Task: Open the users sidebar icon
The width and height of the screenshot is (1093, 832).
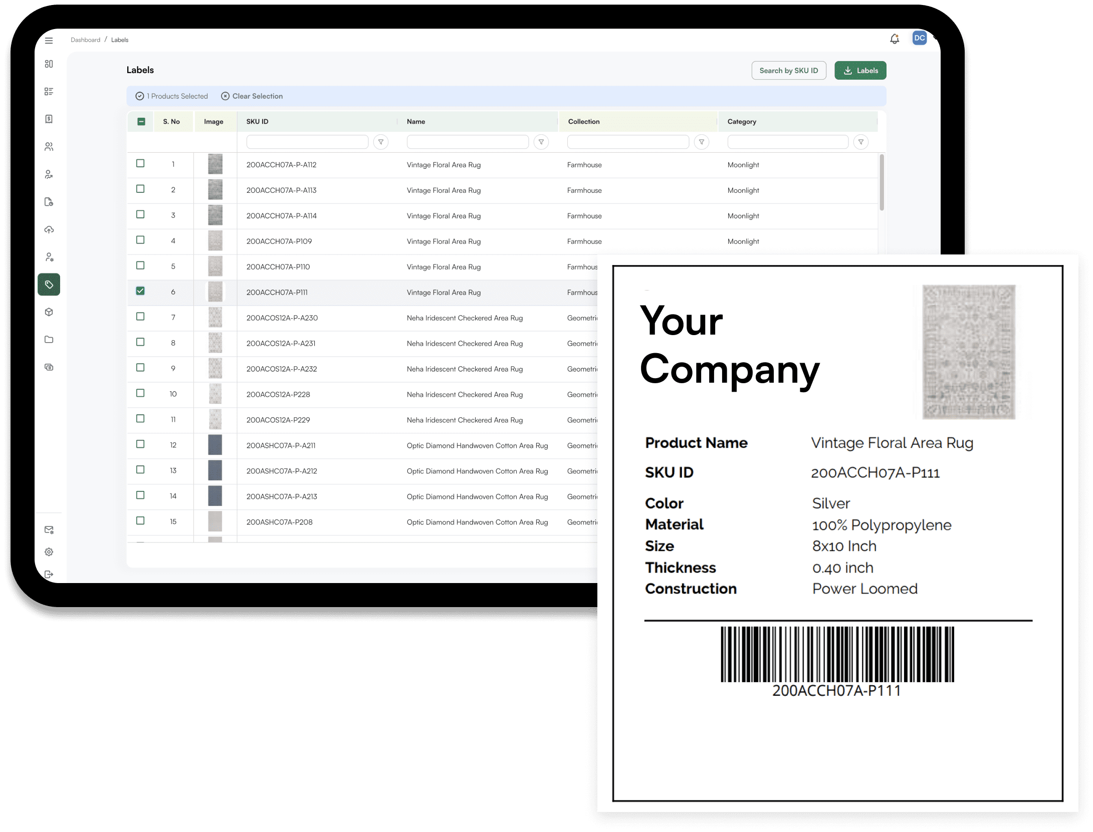Action: point(49,147)
